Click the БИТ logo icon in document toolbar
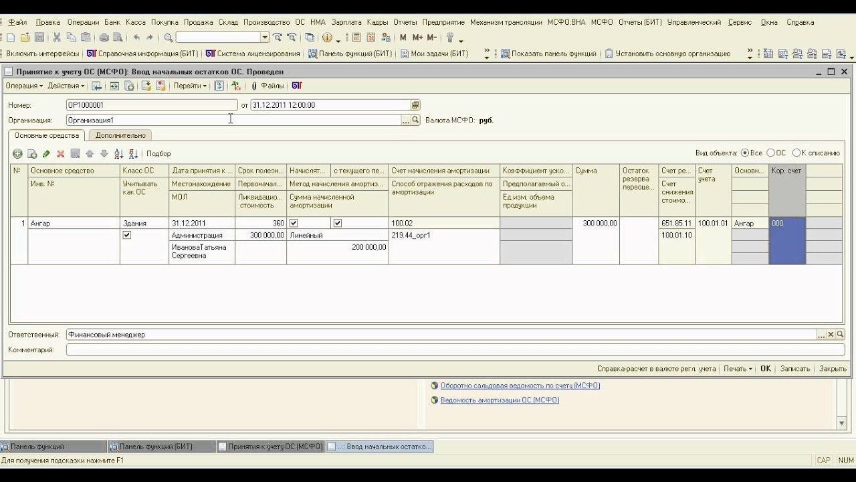This screenshot has width=856, height=482. [x=297, y=86]
